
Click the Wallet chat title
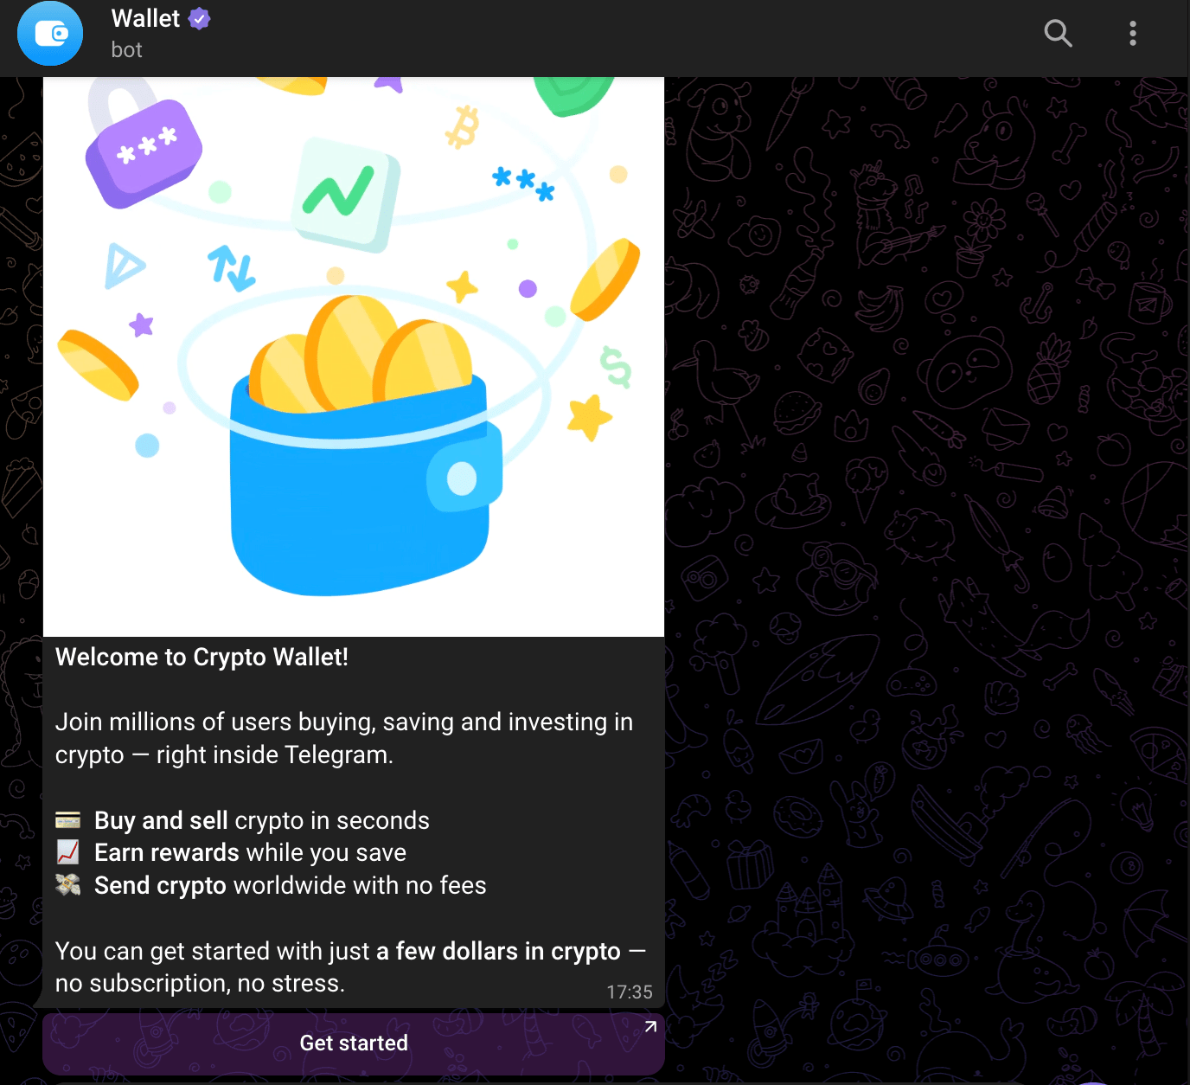tap(145, 18)
